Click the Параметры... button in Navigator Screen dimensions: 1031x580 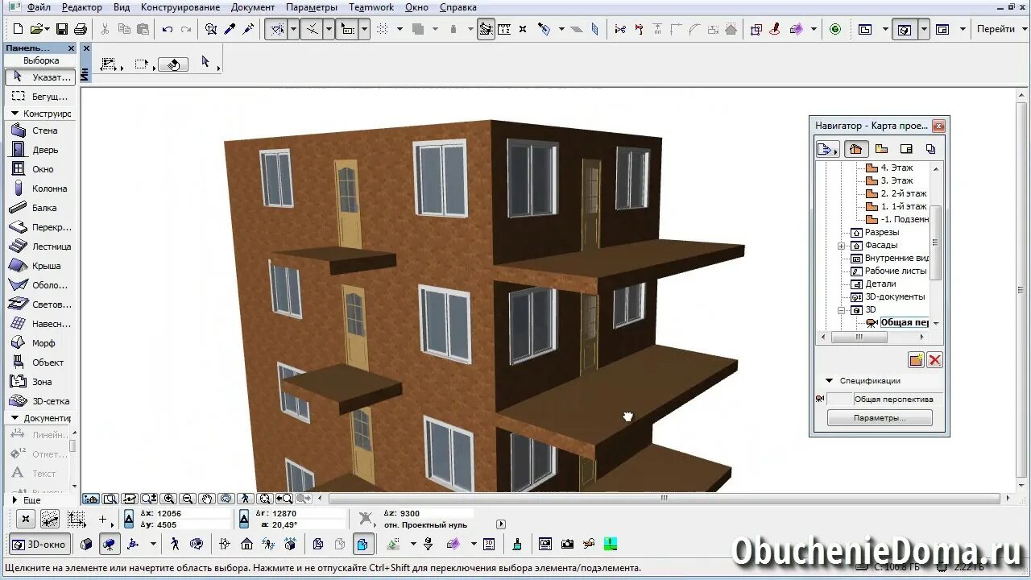tap(880, 418)
